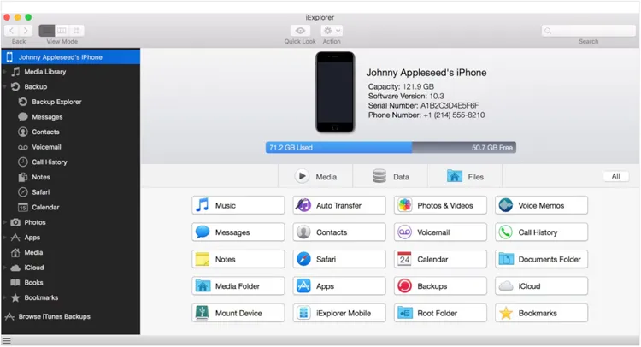Open the Documents Folder button
Screen dimensions: 641x347
(541, 259)
